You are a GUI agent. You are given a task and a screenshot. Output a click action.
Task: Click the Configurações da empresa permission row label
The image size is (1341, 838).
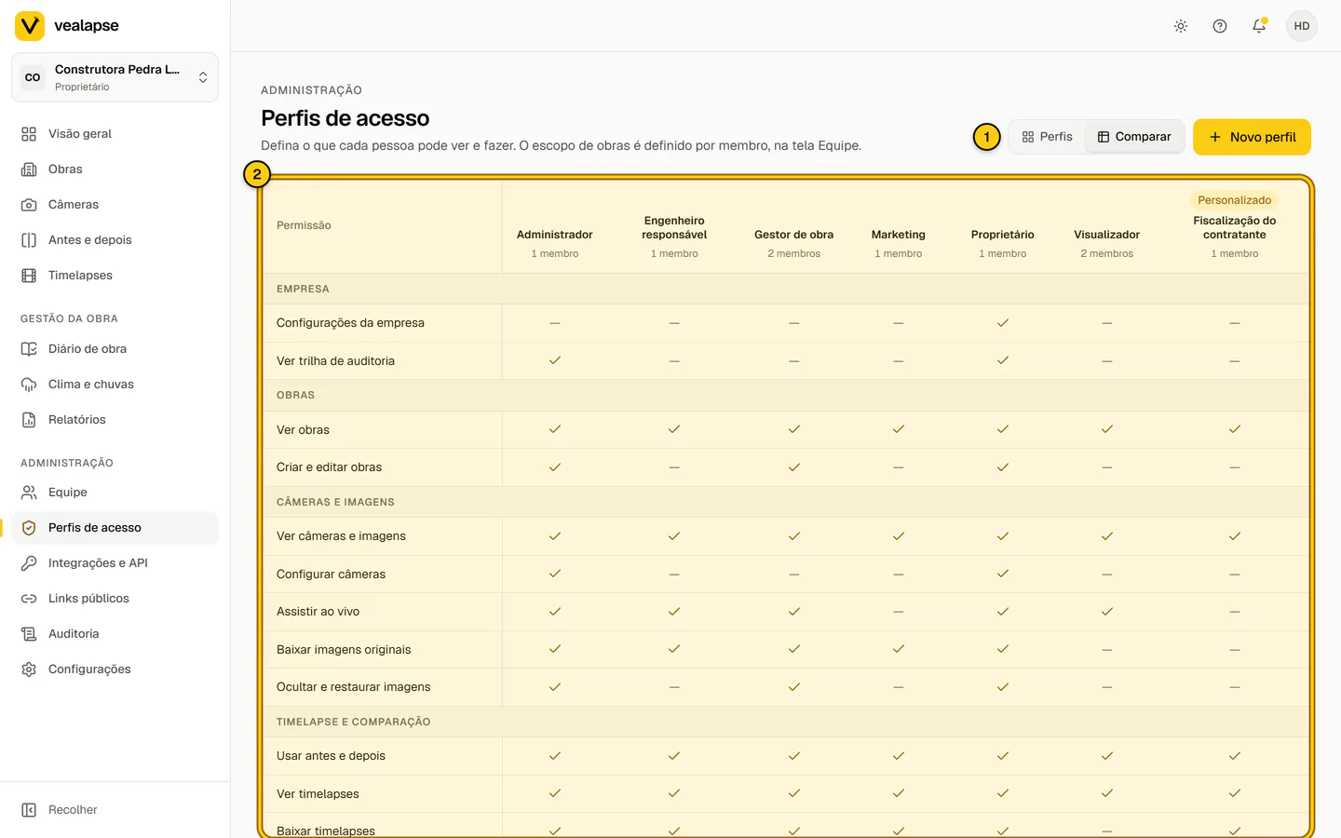pyautogui.click(x=350, y=323)
